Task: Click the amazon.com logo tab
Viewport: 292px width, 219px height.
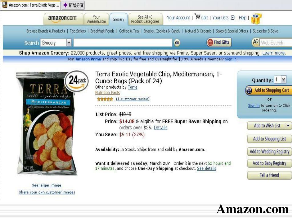Action: coord(63,19)
